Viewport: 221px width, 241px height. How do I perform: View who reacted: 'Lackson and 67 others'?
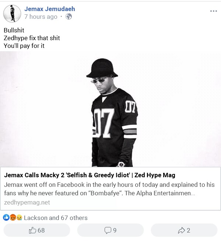point(56,218)
